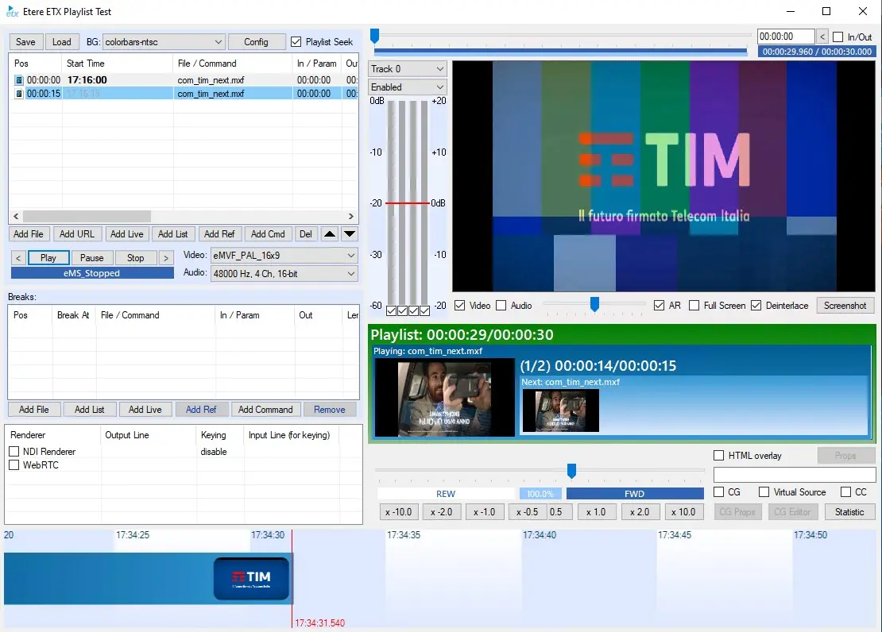This screenshot has height=632, width=882.
Task: Enable the NDI Renderer checkbox
Action: point(14,452)
